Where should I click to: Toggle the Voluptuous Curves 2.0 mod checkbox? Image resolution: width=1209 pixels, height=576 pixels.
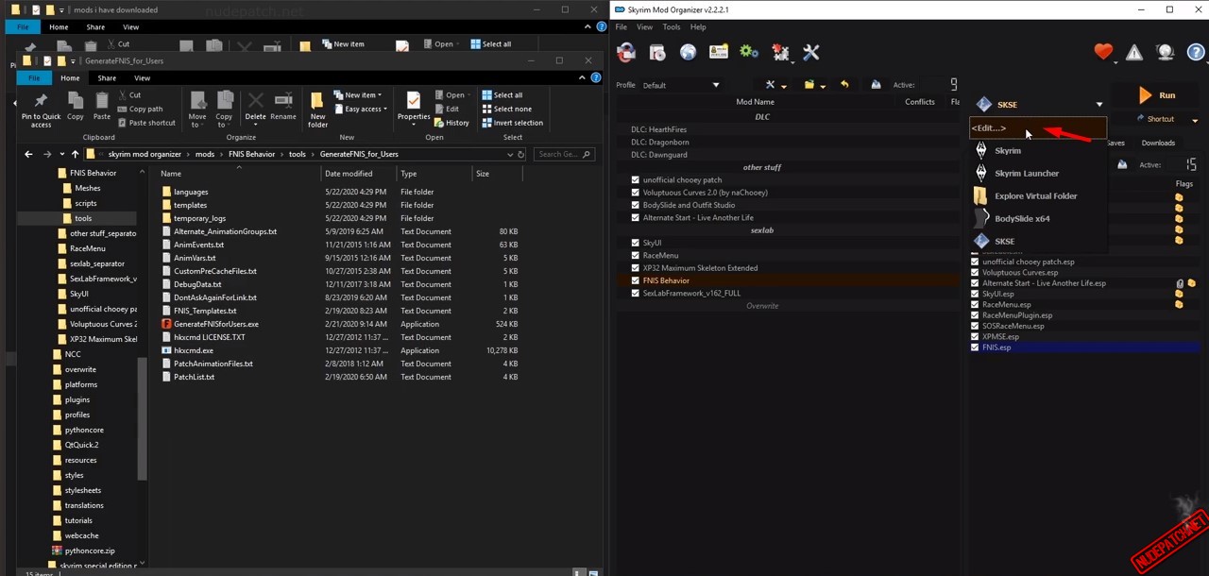(635, 193)
